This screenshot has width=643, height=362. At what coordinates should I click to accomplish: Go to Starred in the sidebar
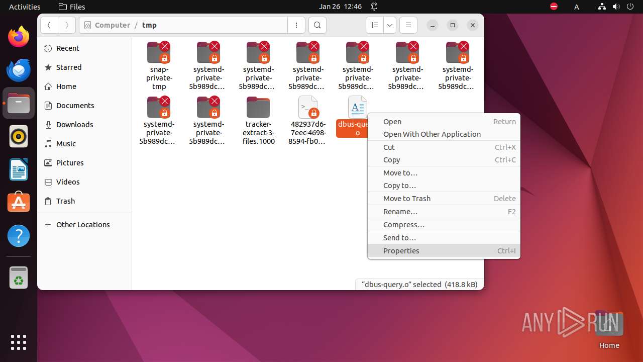pyautogui.click(x=84, y=67)
